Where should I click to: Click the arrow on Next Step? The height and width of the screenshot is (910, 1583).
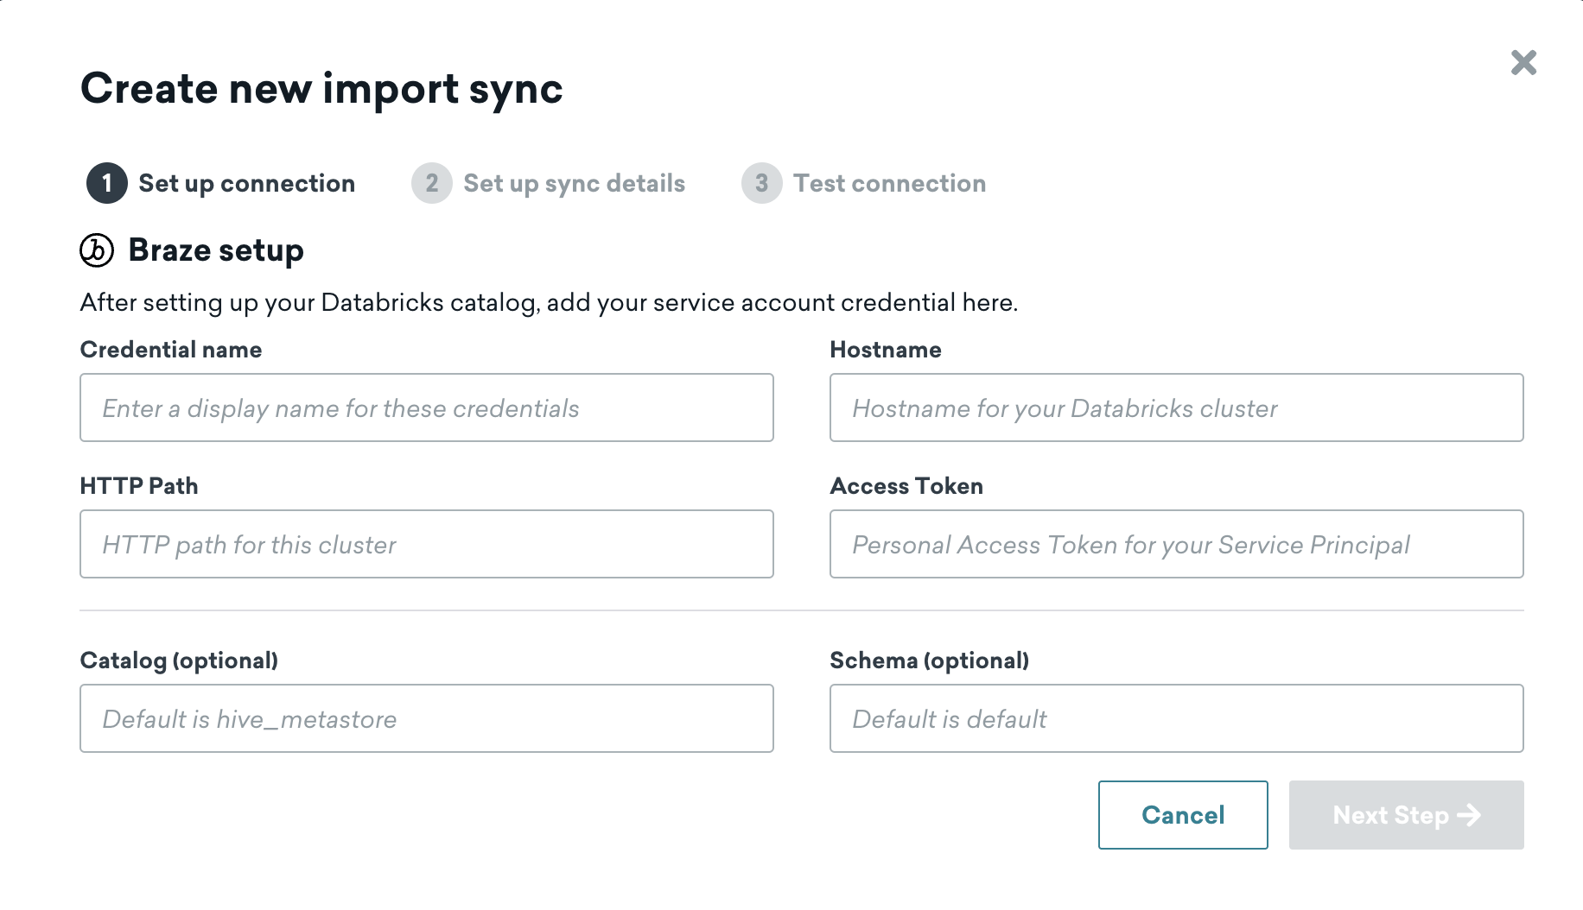click(x=1469, y=815)
